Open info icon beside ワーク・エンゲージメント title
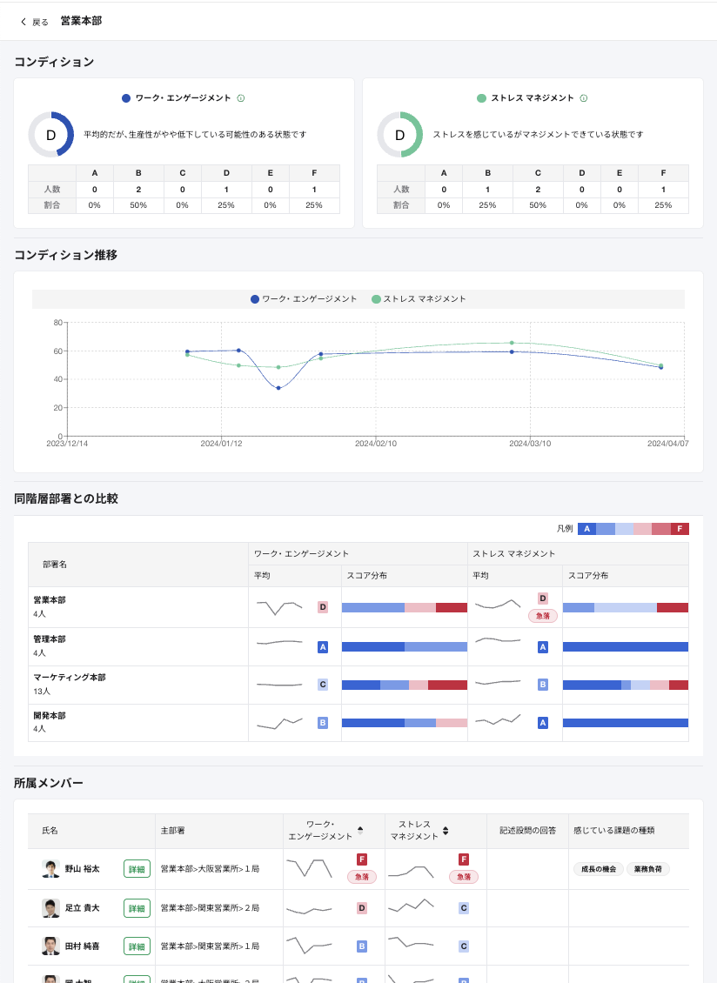This screenshot has width=717, height=983. 241,98
